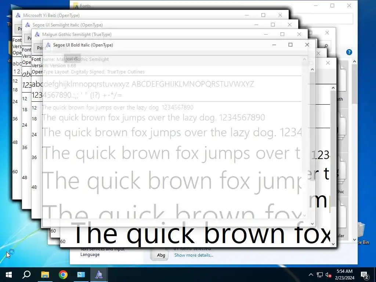This screenshot has width=376, height=282.
Task: Minimize the Microsoft Yi Baiti window
Action: point(246,15)
